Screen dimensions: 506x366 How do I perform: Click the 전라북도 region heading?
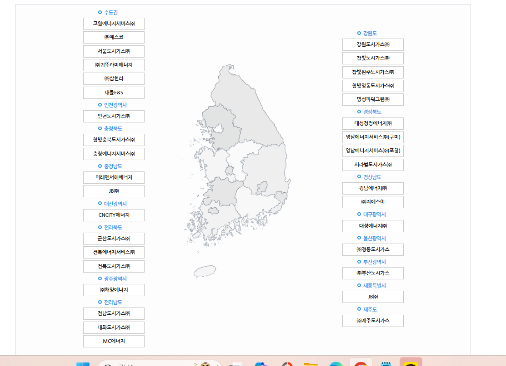[113, 227]
